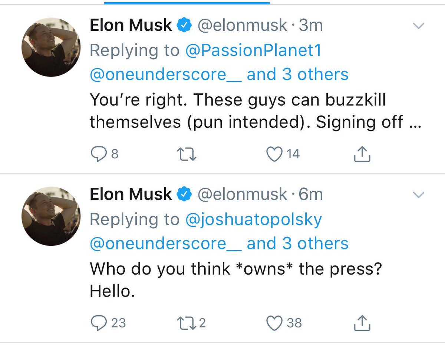Open options chevron on the 6m tweet
445x346 pixels.
coord(419,195)
